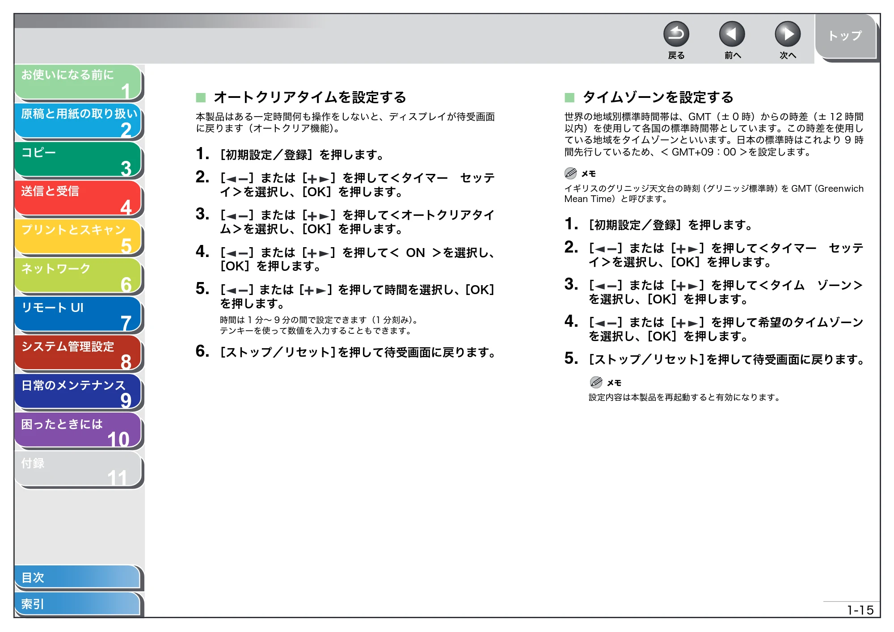Image resolution: width=894 pixels, height=632 pixels.
Task: Click left column step 1 初期設定／登録 text
Action: click(302, 155)
